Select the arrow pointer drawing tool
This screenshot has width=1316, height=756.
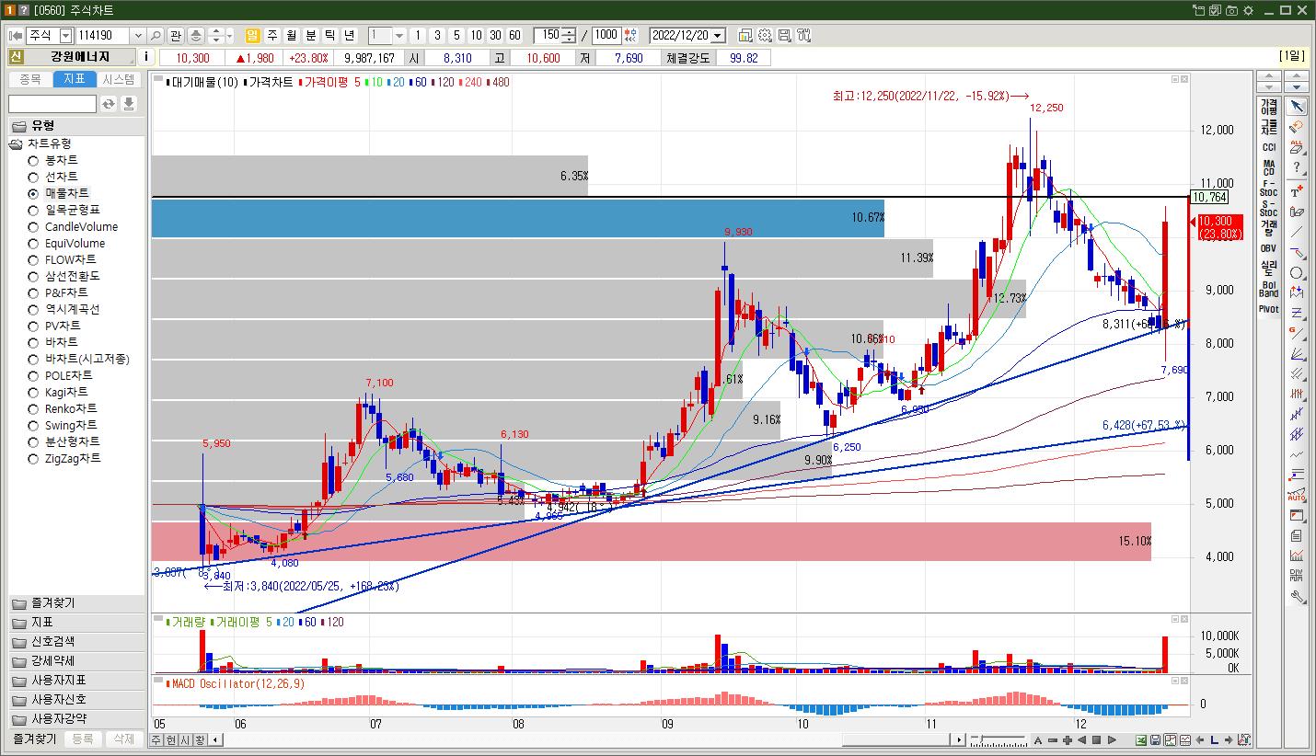pos(1297,107)
